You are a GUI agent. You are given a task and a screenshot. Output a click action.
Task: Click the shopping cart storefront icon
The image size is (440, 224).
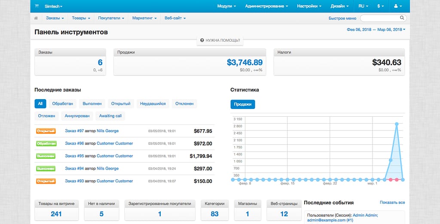click(x=37, y=6)
